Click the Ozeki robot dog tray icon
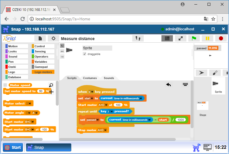The height and width of the screenshot is (154, 229). point(196,147)
